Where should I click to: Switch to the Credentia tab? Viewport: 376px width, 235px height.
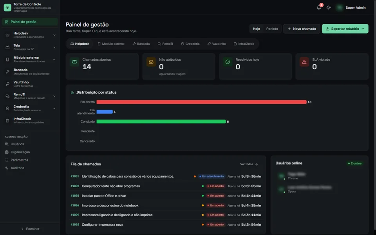coord(190,43)
